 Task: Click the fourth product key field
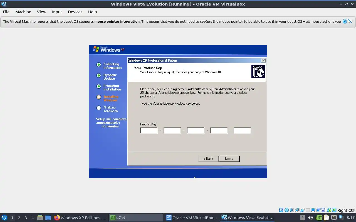click(x=219, y=130)
